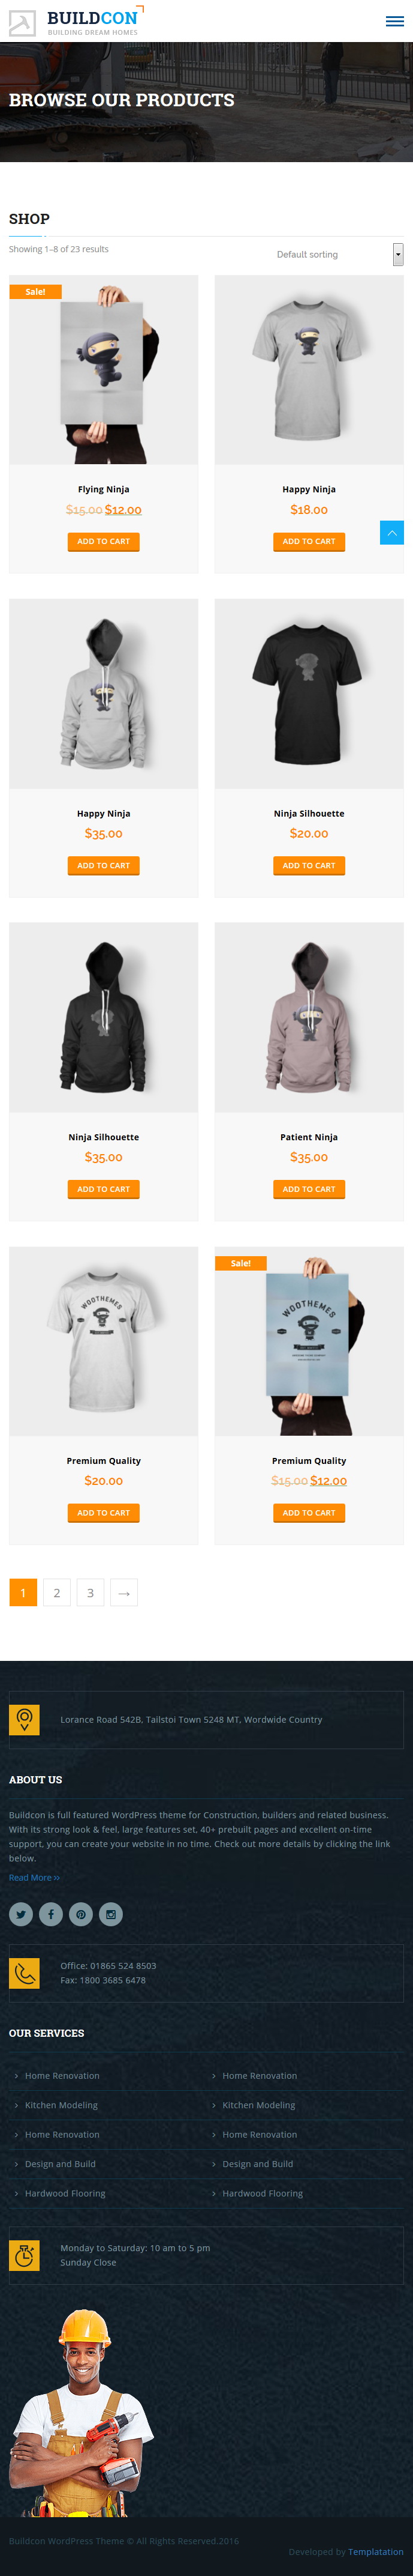Open Kitchen Modeling in left services column
Viewport: 413px width, 2576px height.
(61, 2105)
